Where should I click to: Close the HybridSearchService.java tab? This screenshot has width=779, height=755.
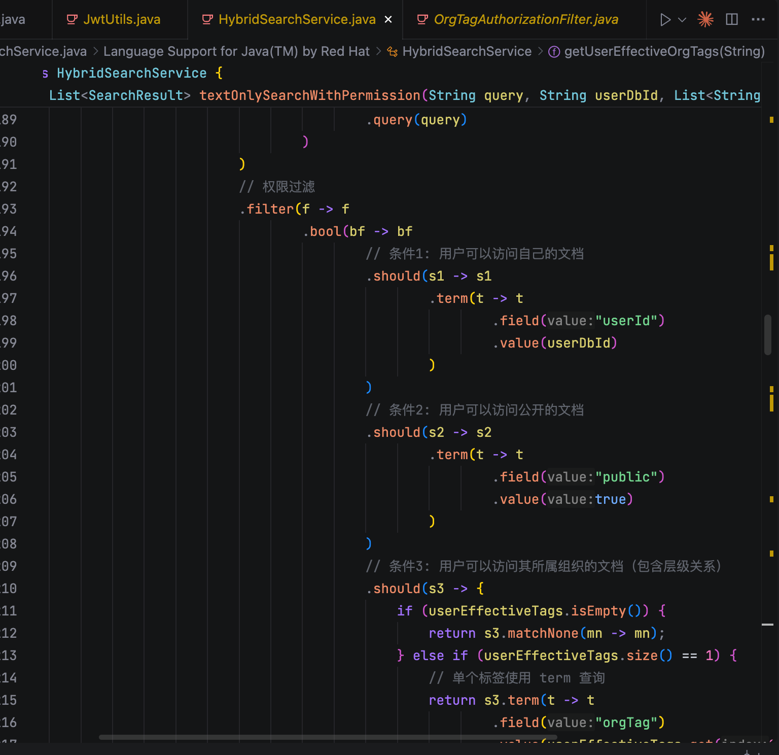click(388, 19)
